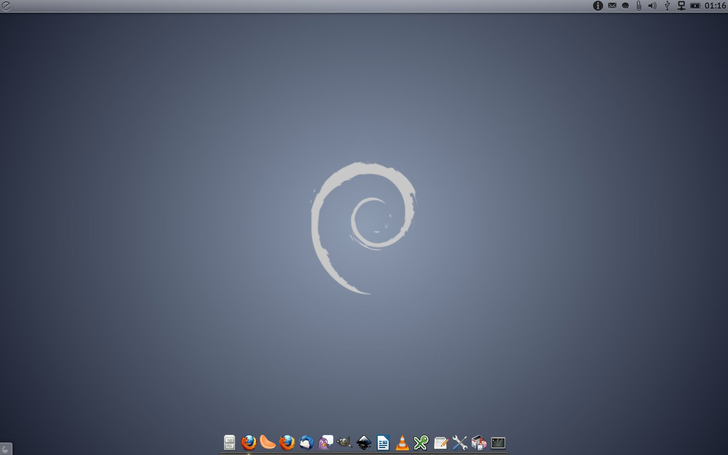Open GIMP image editor
728x455 pixels.
click(x=344, y=442)
